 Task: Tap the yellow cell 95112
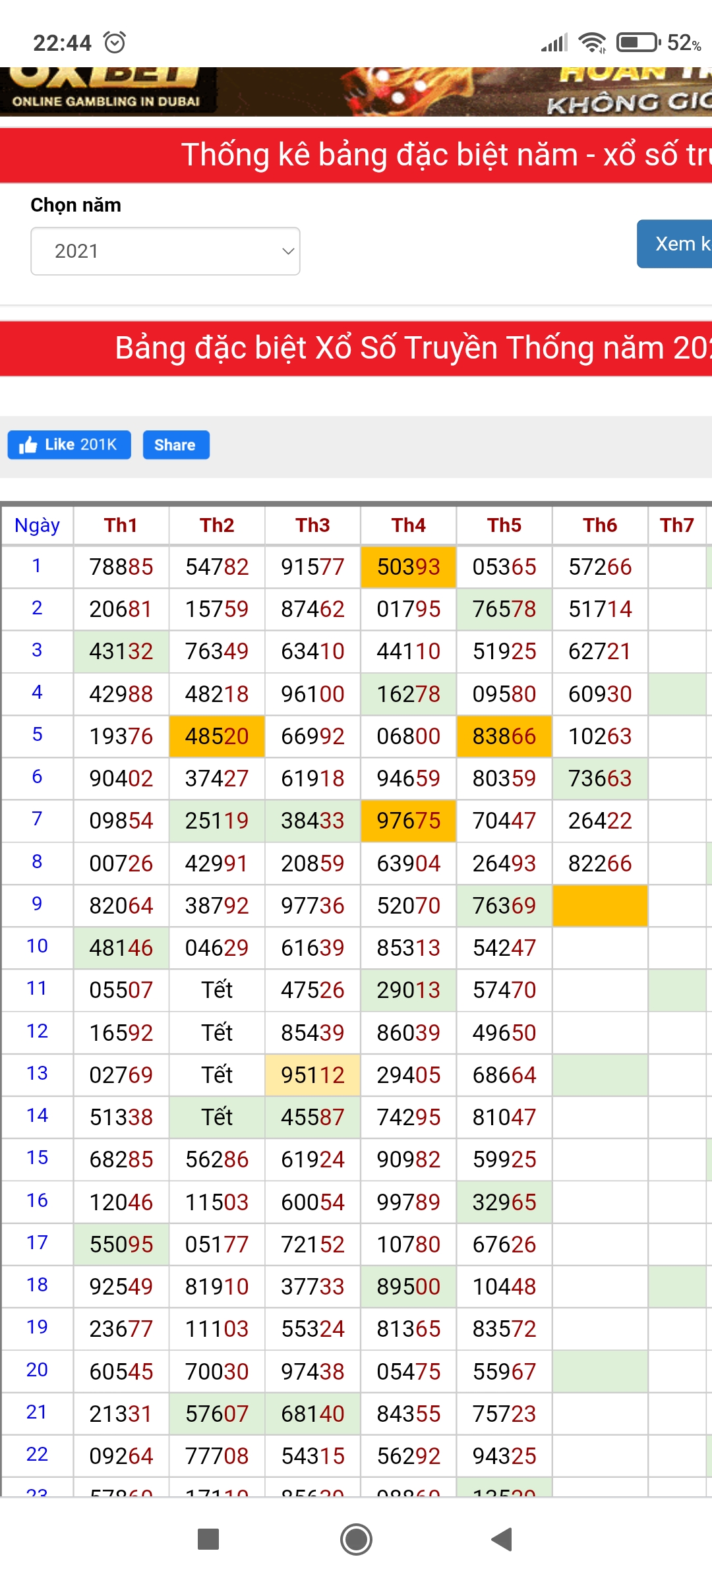tap(312, 1075)
